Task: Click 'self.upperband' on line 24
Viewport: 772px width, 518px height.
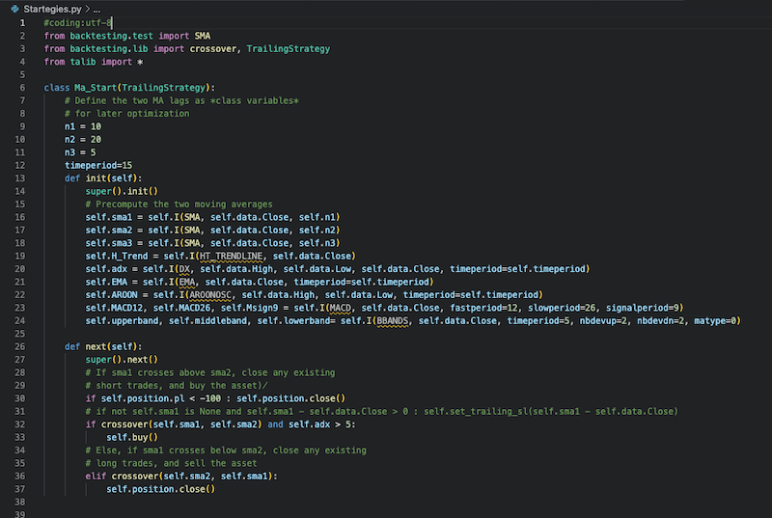Action: click(x=122, y=321)
